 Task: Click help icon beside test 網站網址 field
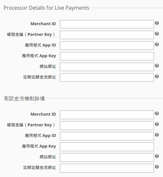tap(157, 156)
